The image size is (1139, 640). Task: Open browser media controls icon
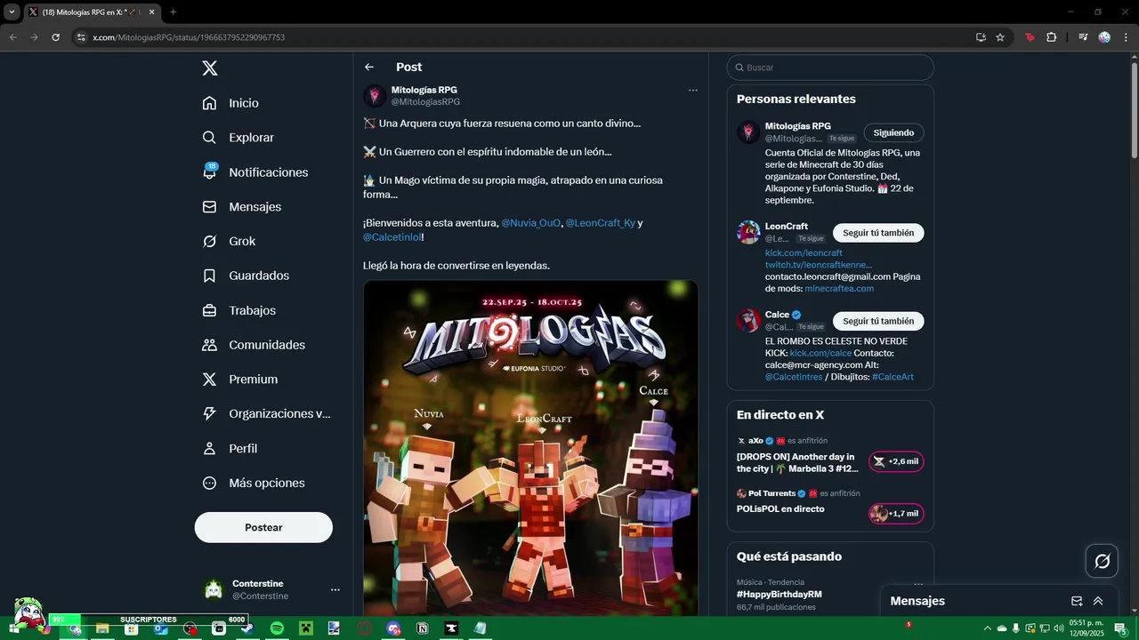(1083, 37)
